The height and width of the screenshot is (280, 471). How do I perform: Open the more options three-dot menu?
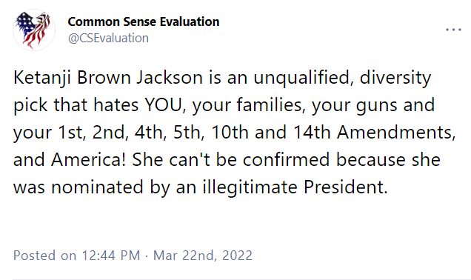click(453, 30)
